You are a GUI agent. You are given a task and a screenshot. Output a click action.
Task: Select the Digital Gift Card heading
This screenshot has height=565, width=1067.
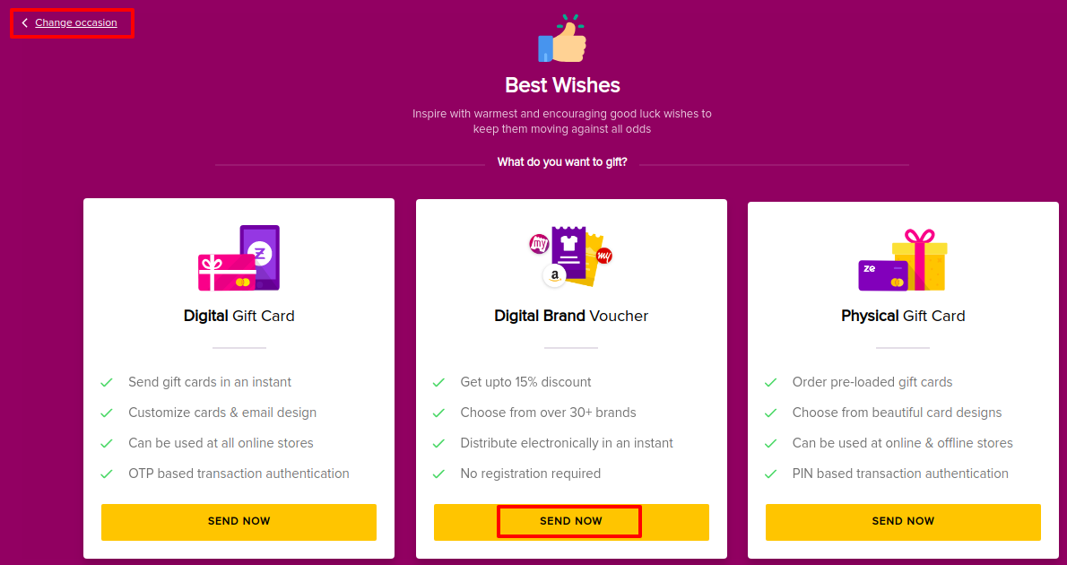pos(239,316)
